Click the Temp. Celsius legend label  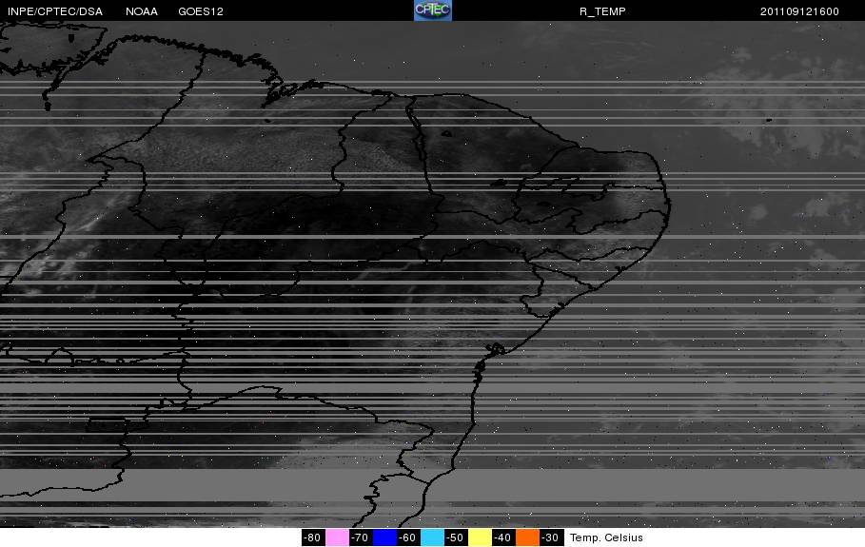click(606, 537)
